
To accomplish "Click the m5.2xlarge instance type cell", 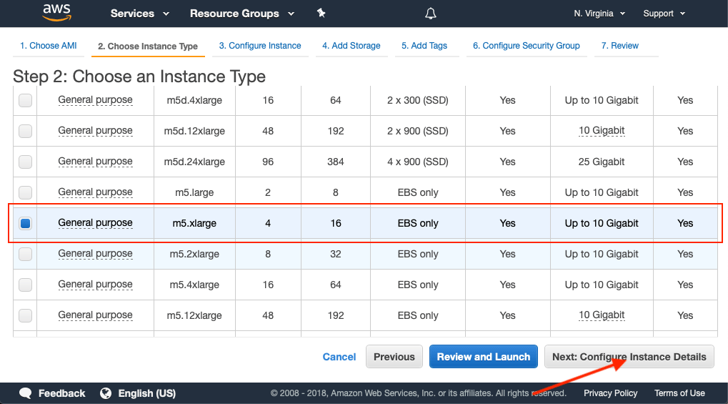I will coord(194,254).
